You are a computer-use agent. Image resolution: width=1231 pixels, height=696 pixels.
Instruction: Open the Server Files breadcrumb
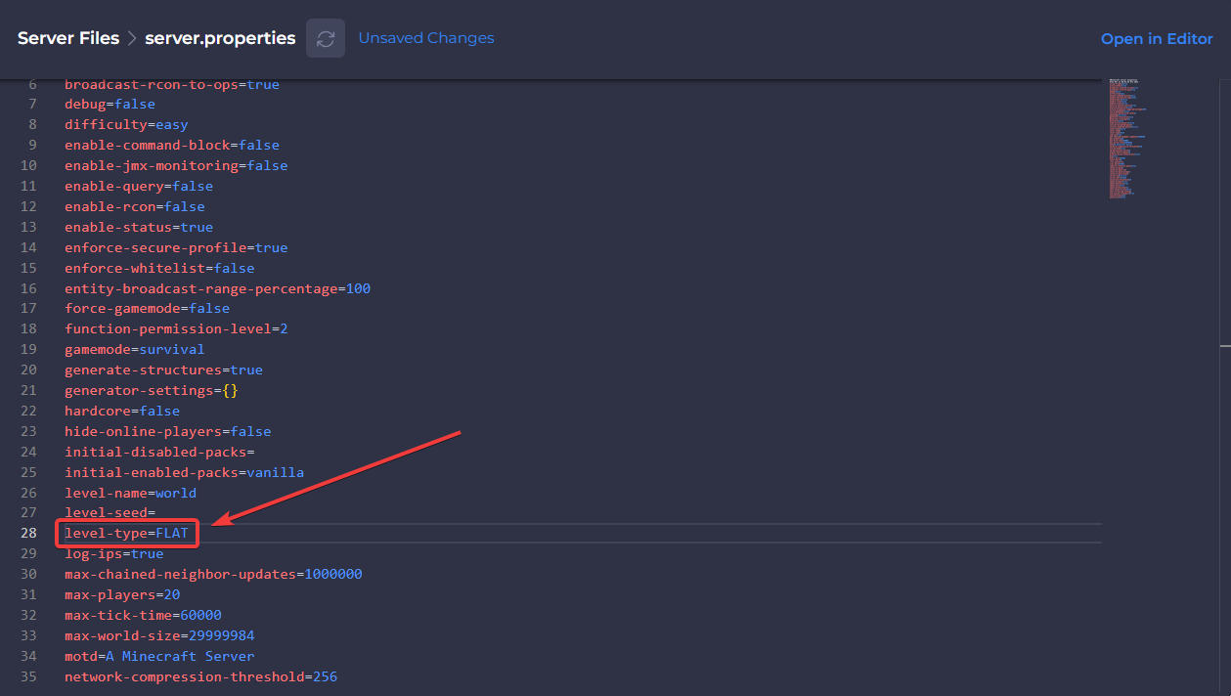coord(67,39)
